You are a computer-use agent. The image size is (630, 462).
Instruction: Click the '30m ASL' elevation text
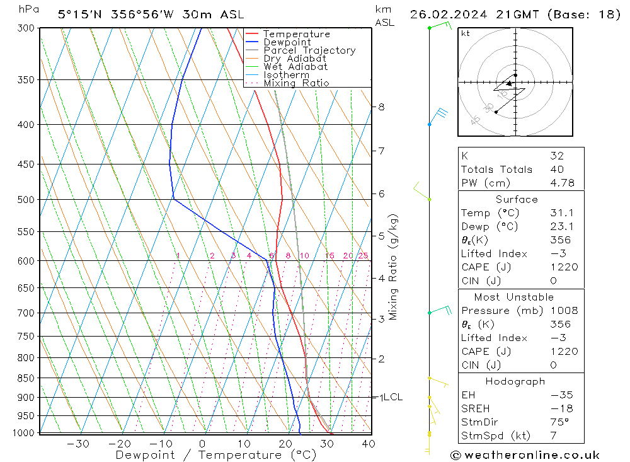click(x=213, y=14)
